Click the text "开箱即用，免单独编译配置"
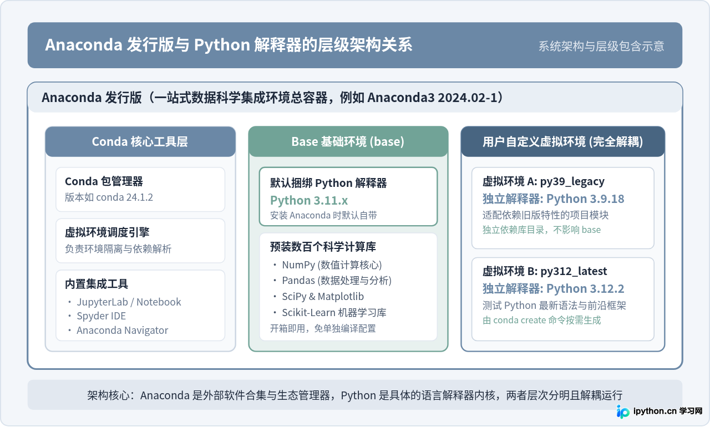 [x=323, y=328]
